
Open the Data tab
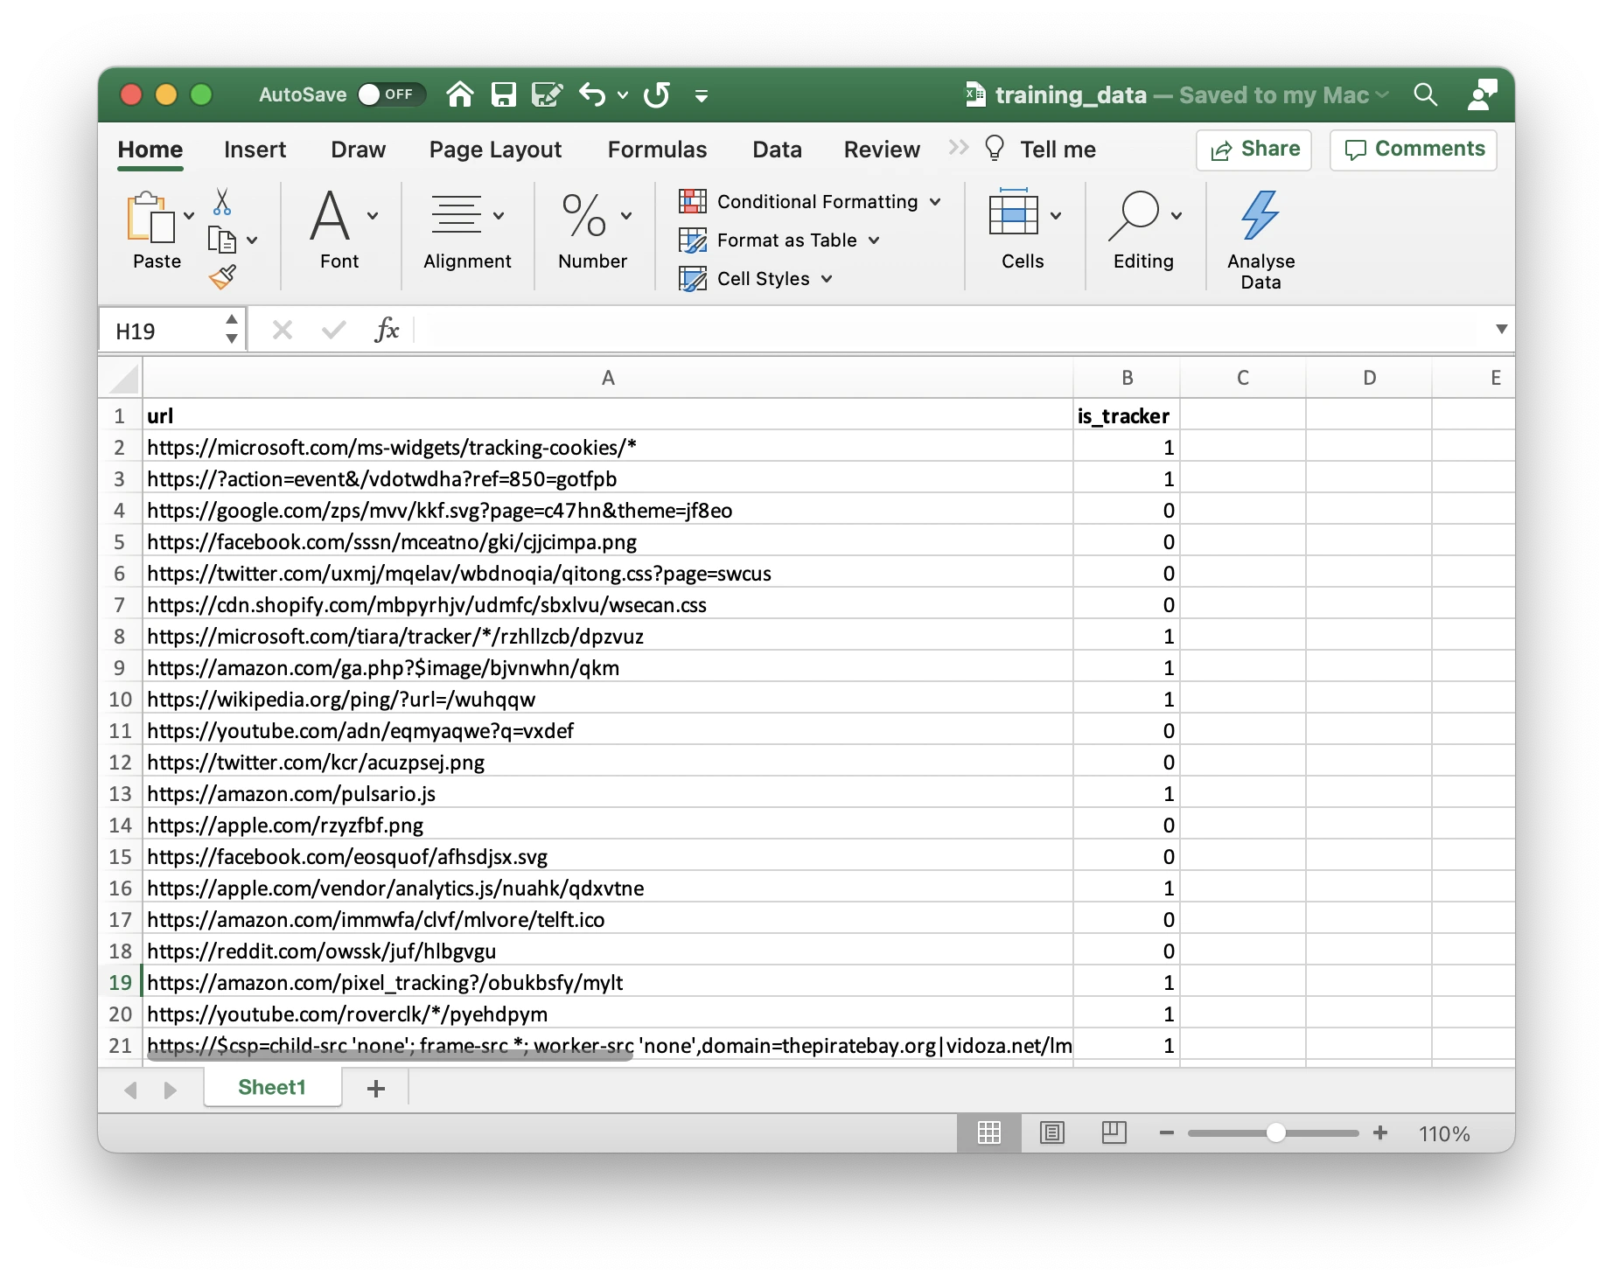[x=777, y=150]
